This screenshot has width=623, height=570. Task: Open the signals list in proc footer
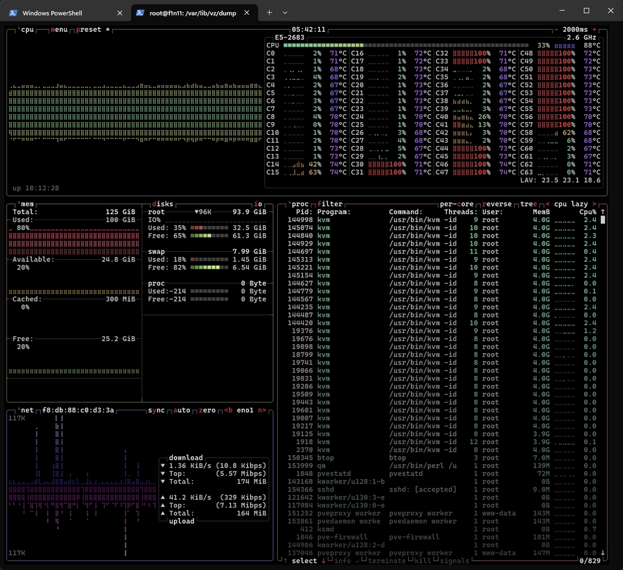454,562
